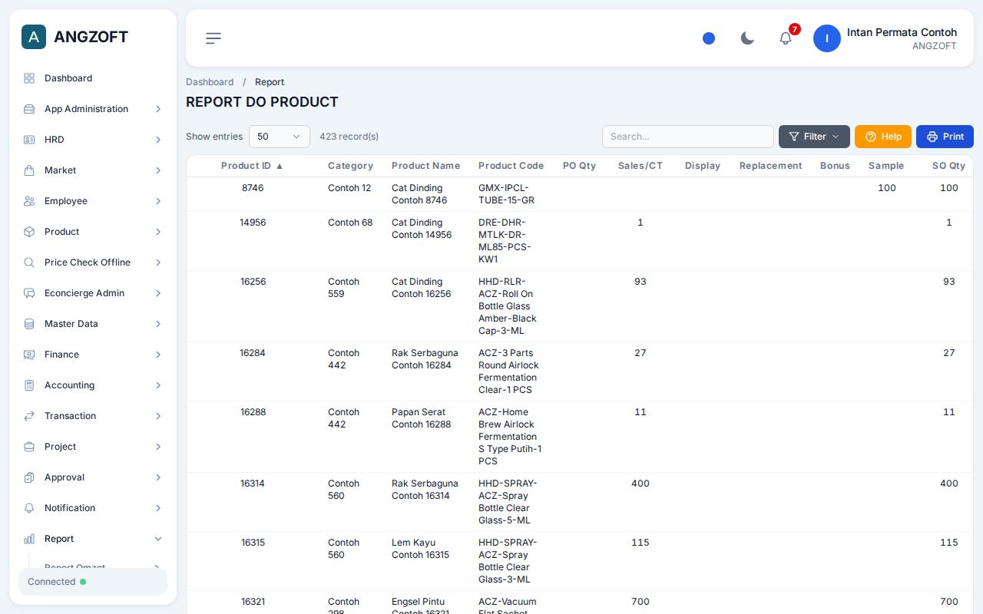
Task: Click the Dashboard sidebar icon
Action: [x=29, y=78]
